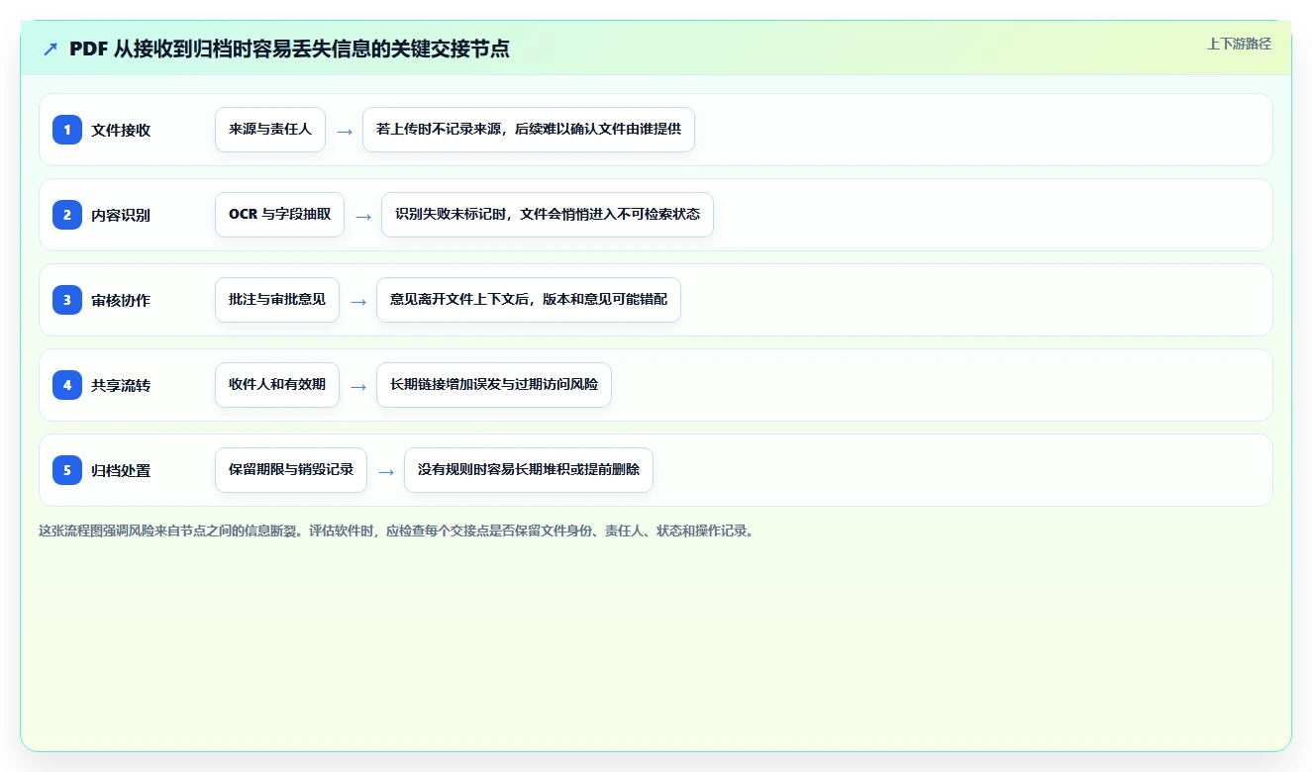Select the step 3 number badge
Viewport: 1312px width, 772px height.
click(67, 300)
